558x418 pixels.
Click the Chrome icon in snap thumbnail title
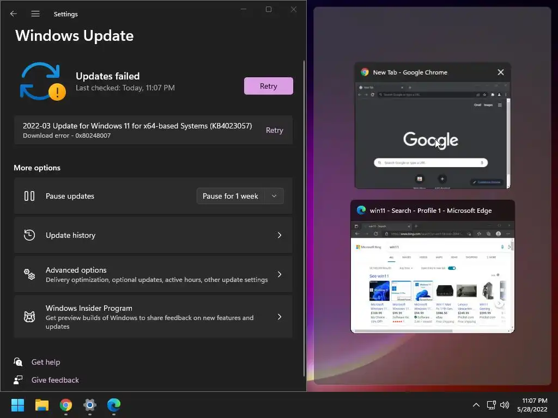pyautogui.click(x=365, y=72)
